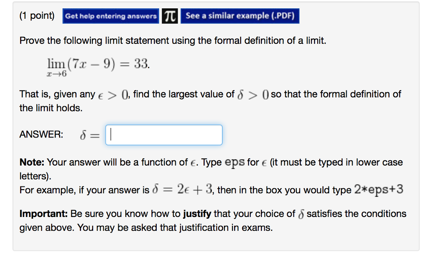428x258 pixels.
Task: Open See a similar example (.PDF)
Action: coord(239,16)
